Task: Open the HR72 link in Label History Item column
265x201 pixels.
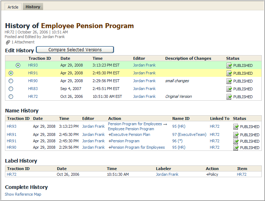Action: coord(241,174)
